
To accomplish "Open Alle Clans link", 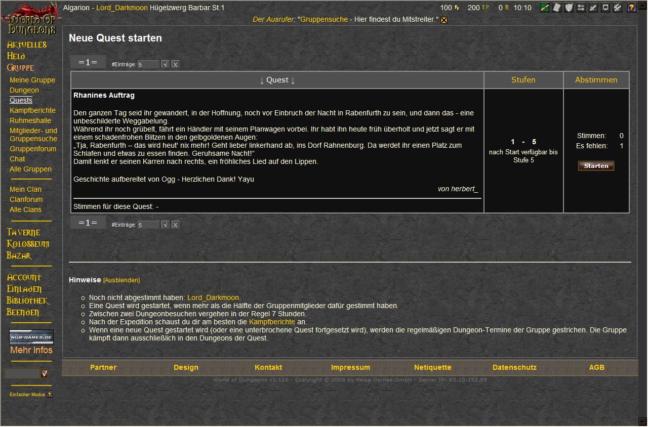I will tap(25, 209).
